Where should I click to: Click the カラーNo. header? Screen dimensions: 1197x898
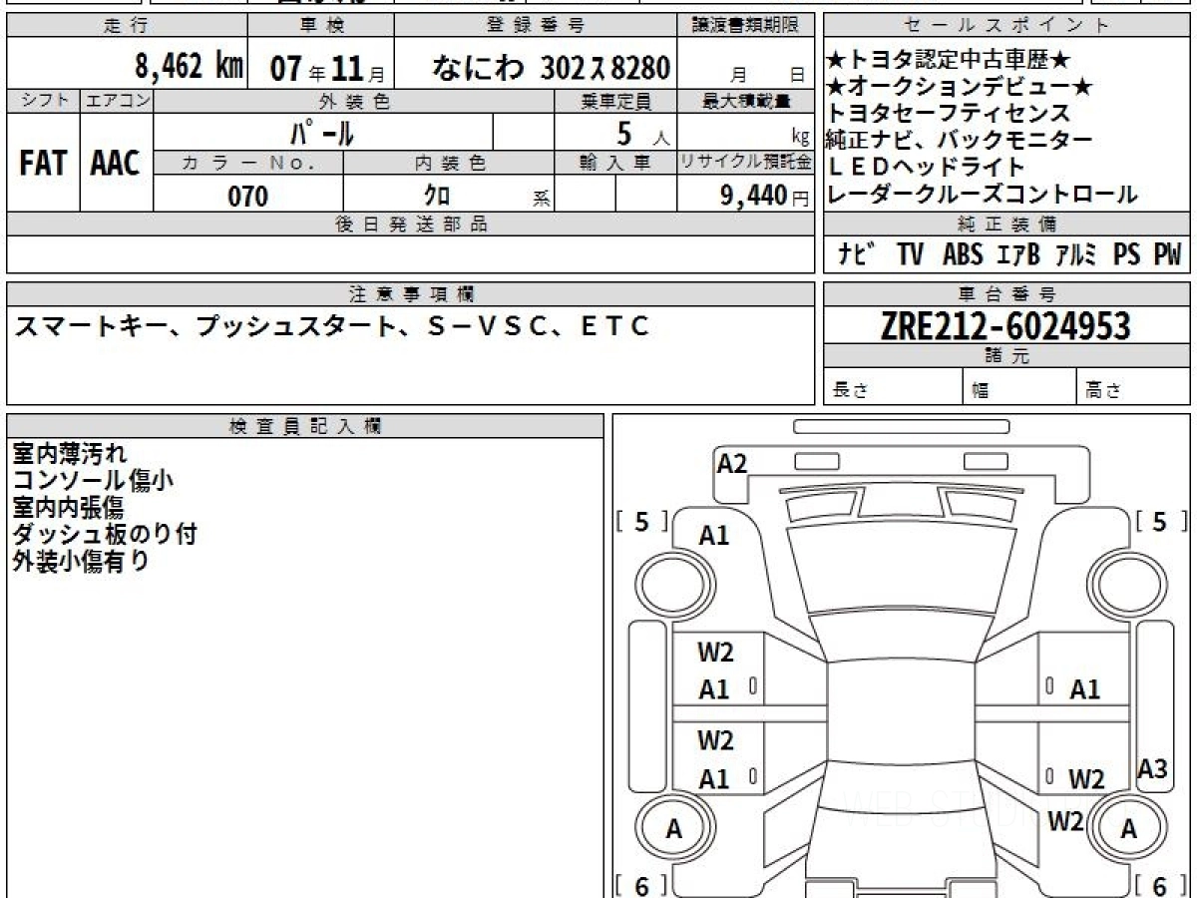click(x=248, y=163)
